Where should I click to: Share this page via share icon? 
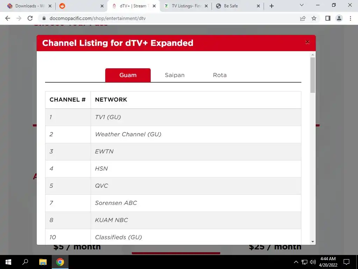pyautogui.click(x=303, y=18)
